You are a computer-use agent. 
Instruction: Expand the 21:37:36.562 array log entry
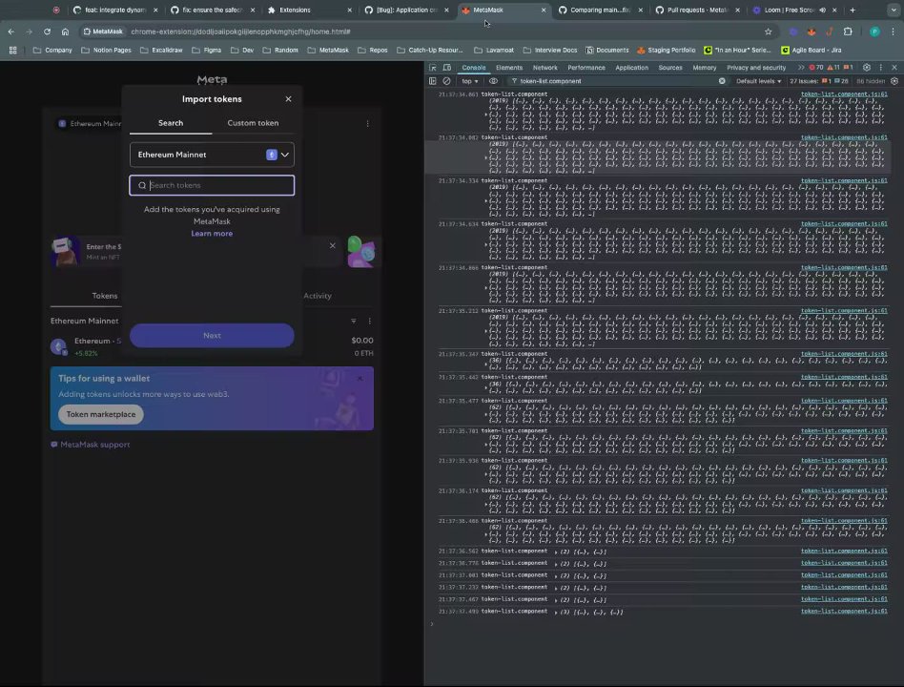pyautogui.click(x=556, y=552)
